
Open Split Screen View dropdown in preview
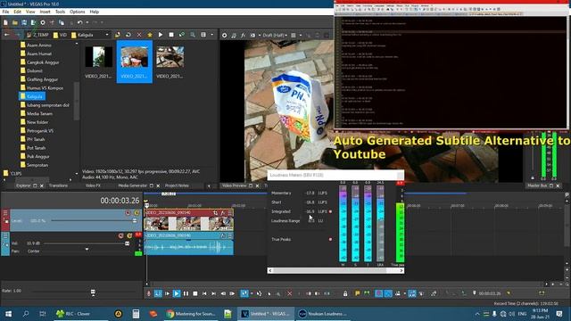[260, 36]
